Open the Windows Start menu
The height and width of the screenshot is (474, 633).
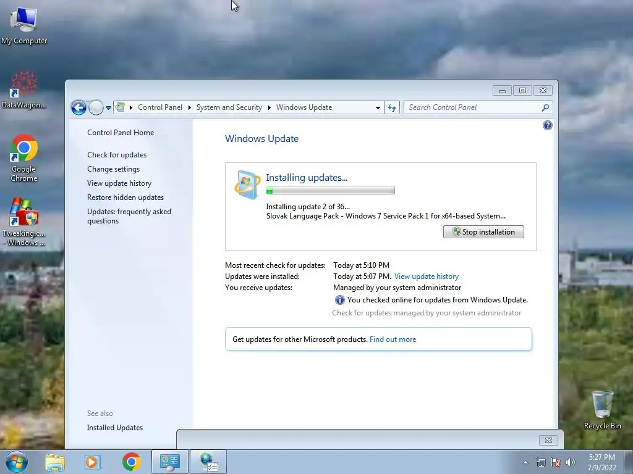[17, 462]
